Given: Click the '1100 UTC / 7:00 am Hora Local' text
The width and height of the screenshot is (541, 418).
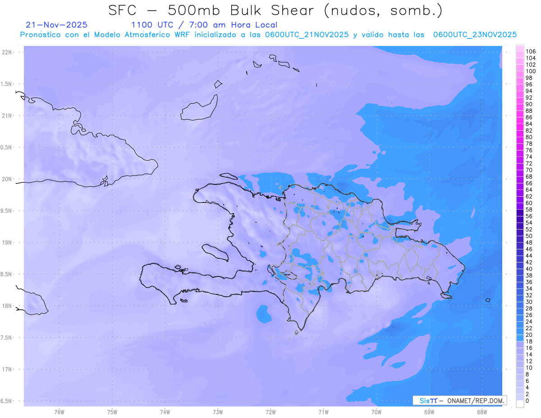Looking at the screenshot, I should click(204, 25).
